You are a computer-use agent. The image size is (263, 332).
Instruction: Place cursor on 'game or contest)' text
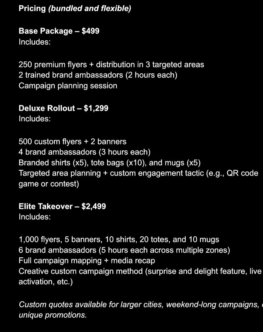click(x=49, y=184)
